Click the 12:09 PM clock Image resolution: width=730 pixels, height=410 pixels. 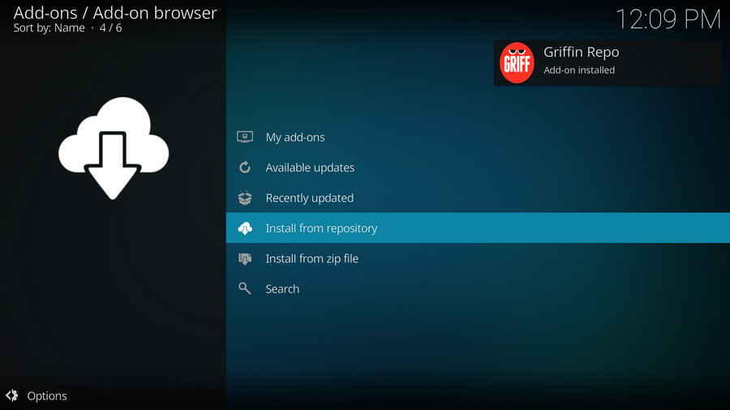(668, 19)
